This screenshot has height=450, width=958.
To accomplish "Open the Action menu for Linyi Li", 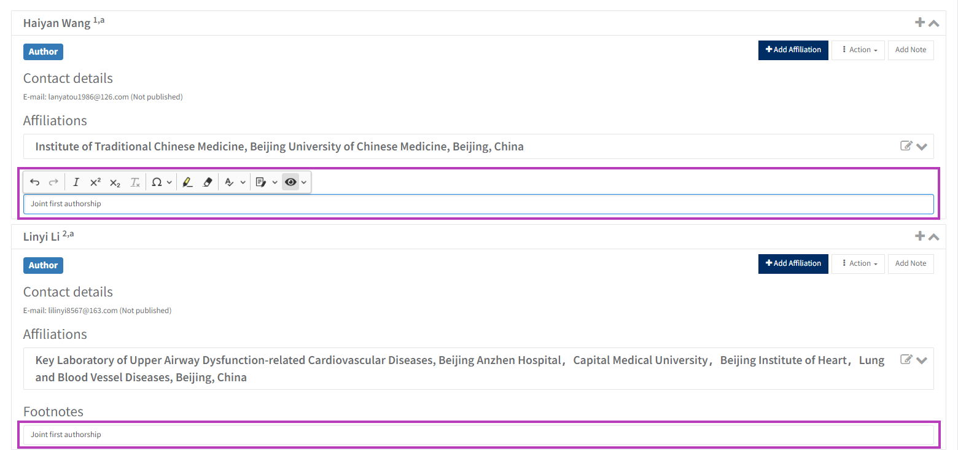I will [859, 263].
